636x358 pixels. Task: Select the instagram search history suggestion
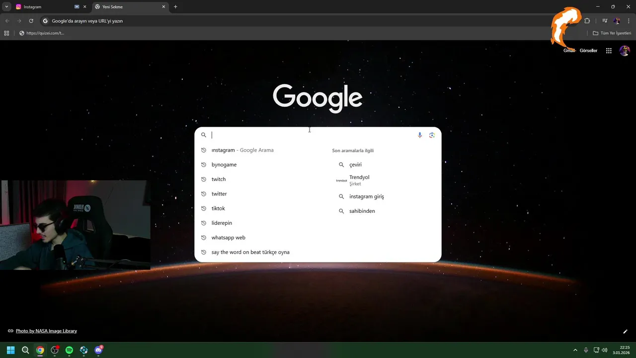point(260,150)
